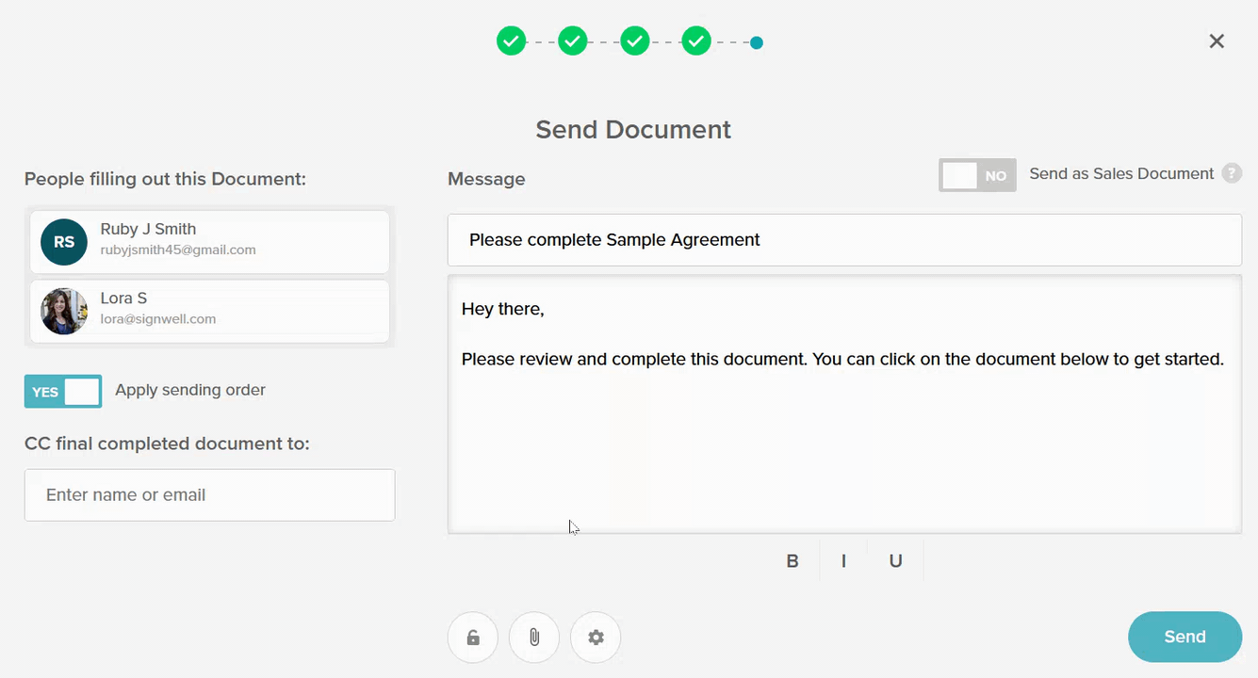
Task: Close the Send Document dialog
Action: coord(1216,40)
